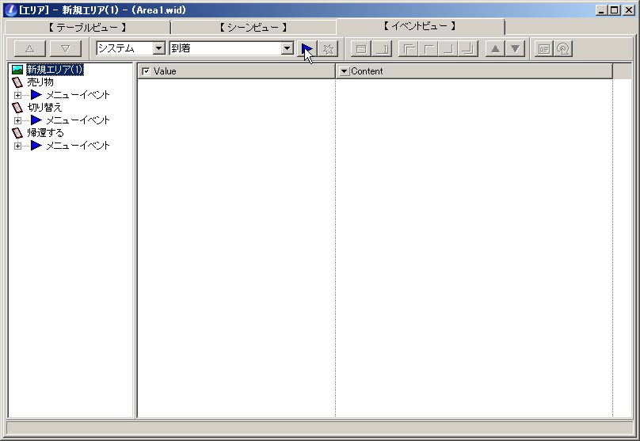Click the single top-left bracket toolbar icon
The width and height of the screenshot is (640, 441).
[x=429, y=49]
